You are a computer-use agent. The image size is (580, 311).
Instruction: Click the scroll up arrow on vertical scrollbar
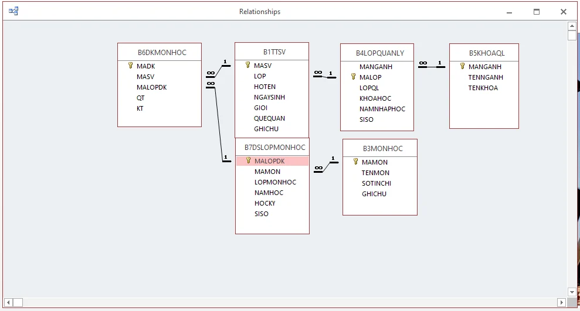tap(572, 26)
